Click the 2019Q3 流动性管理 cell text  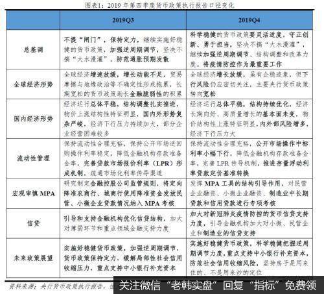tap(123, 158)
